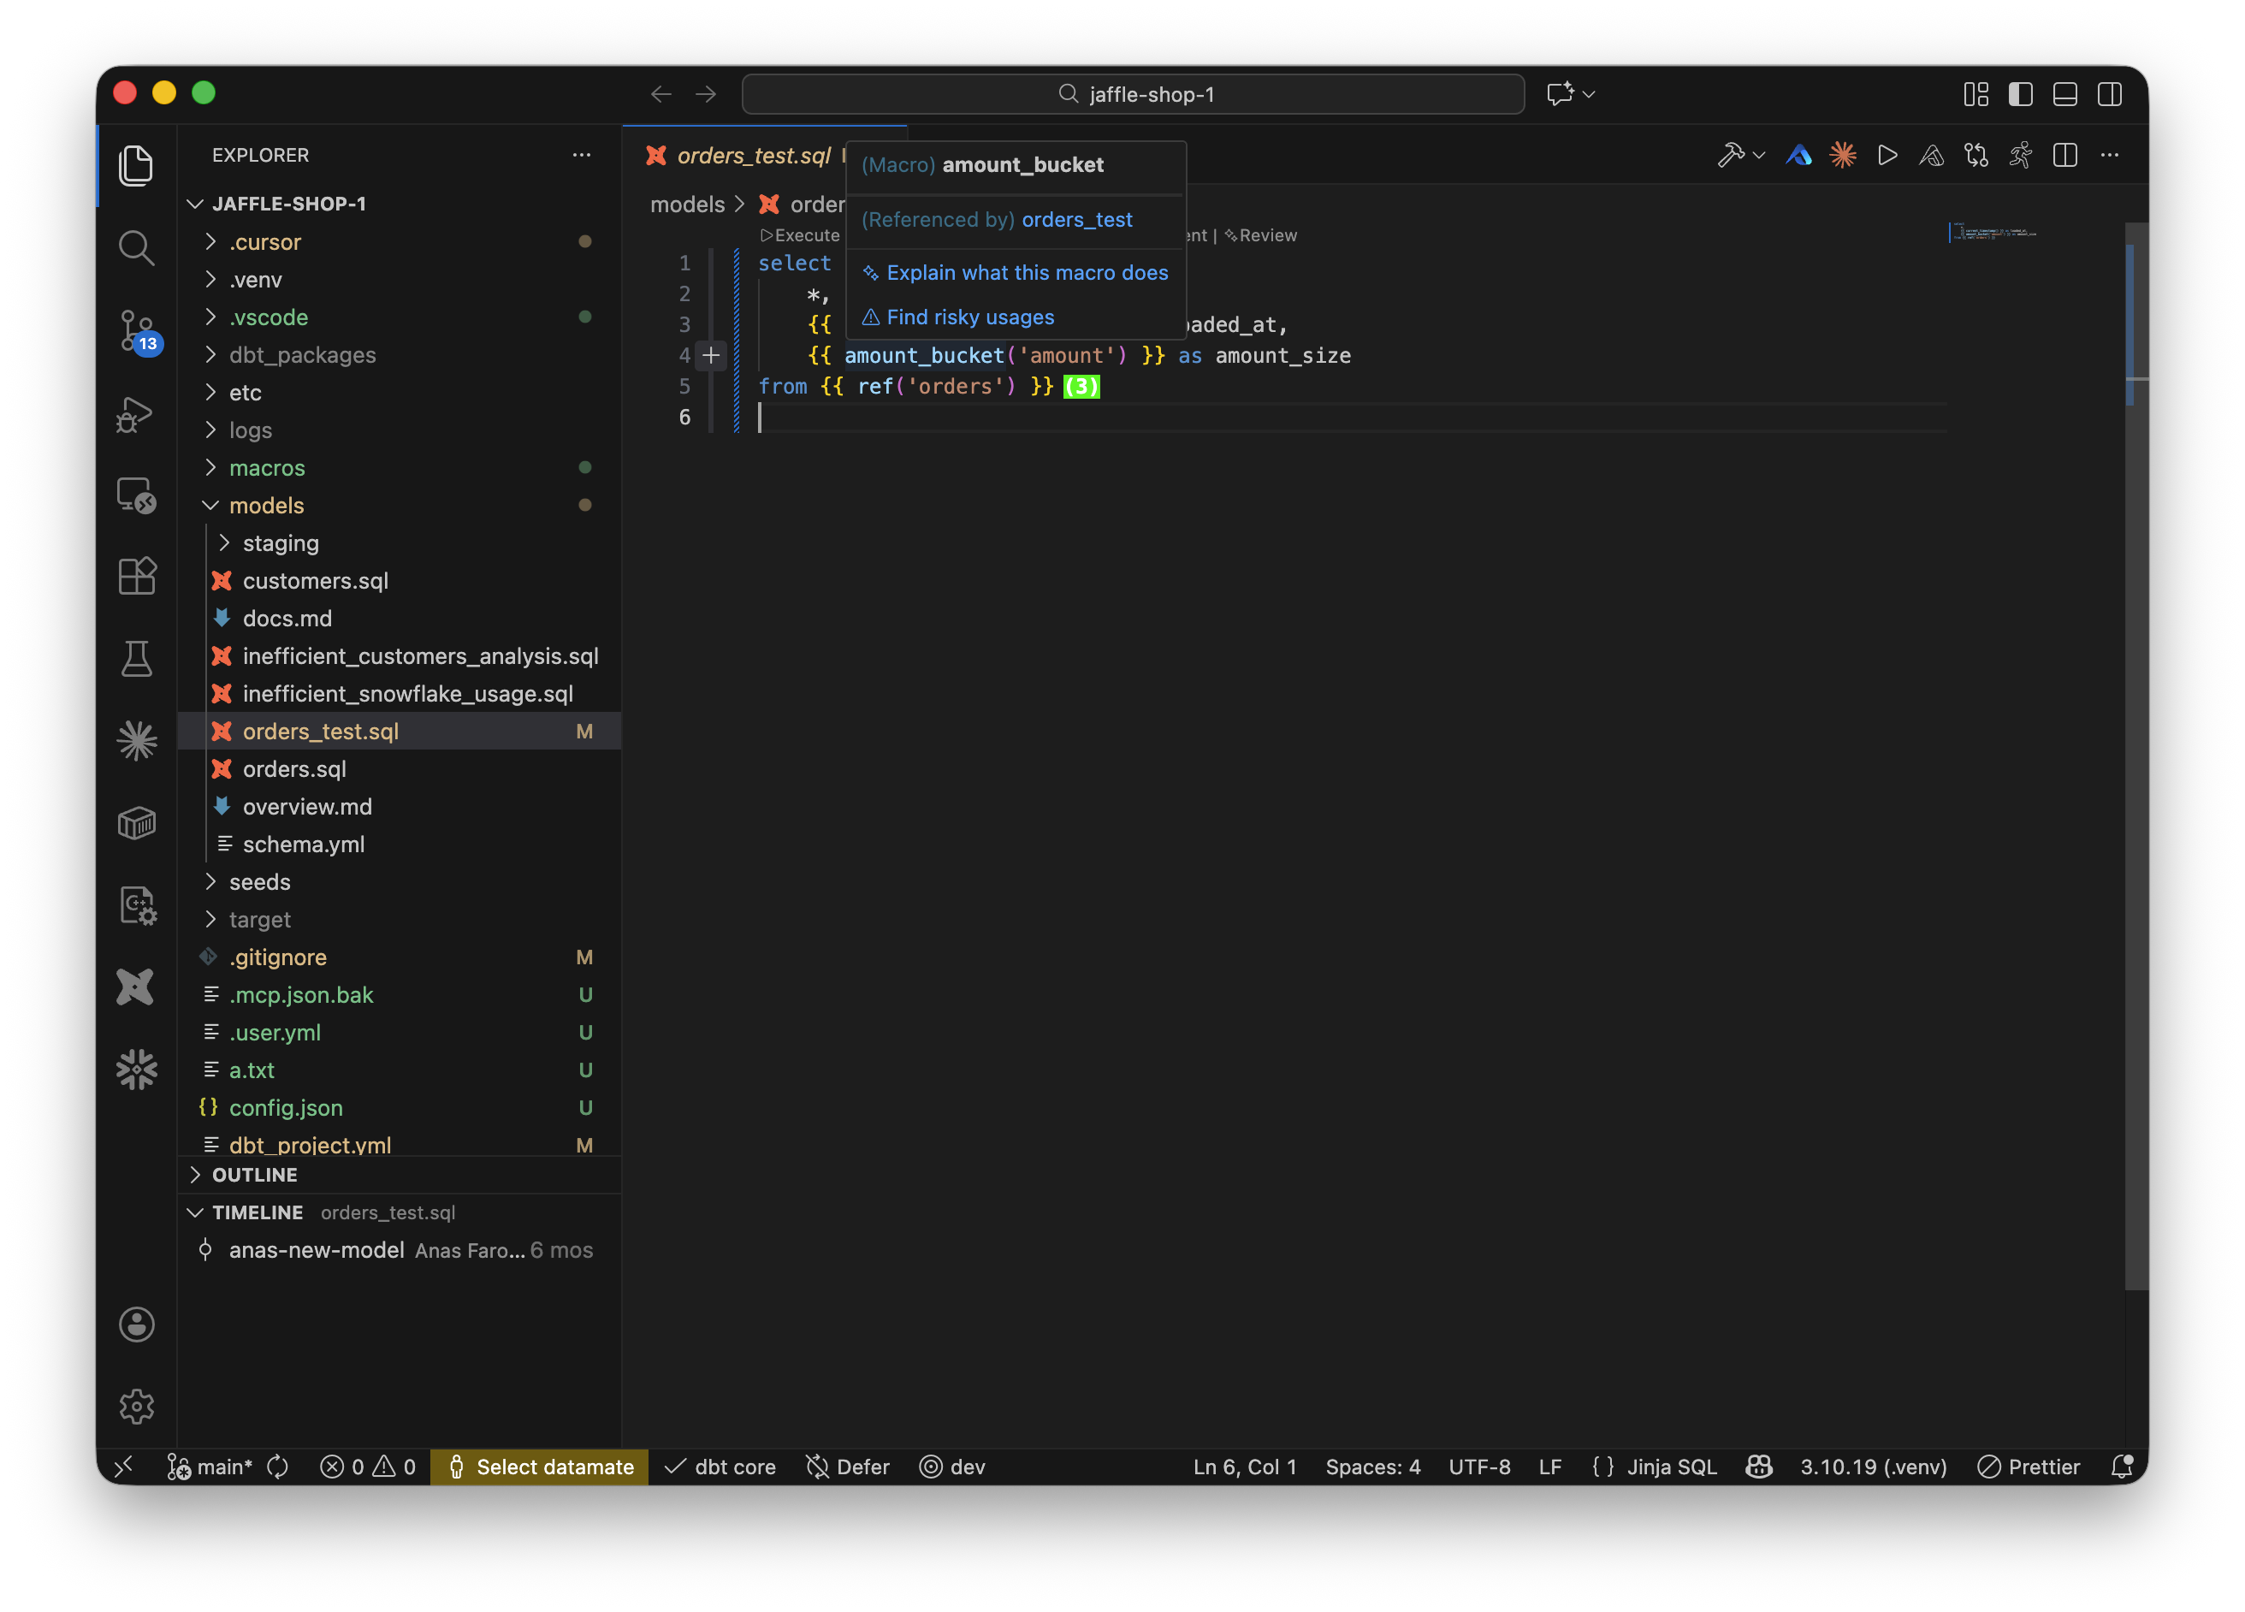Click Explain what this macro does
This screenshot has width=2245, height=1612.
coord(1027,272)
